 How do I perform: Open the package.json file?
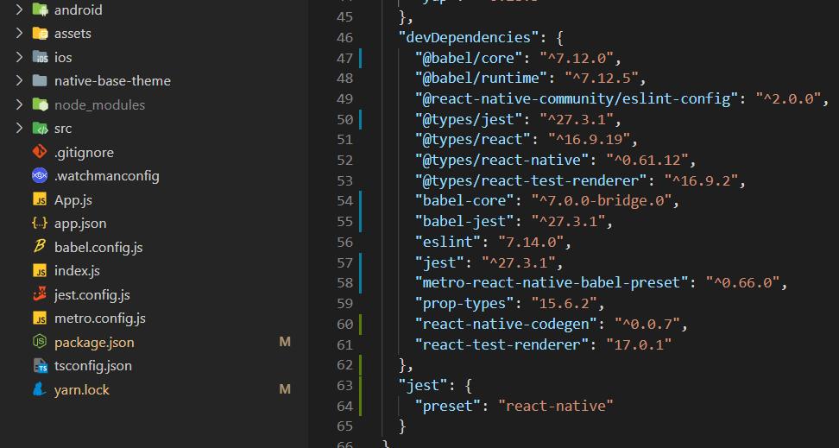point(94,343)
